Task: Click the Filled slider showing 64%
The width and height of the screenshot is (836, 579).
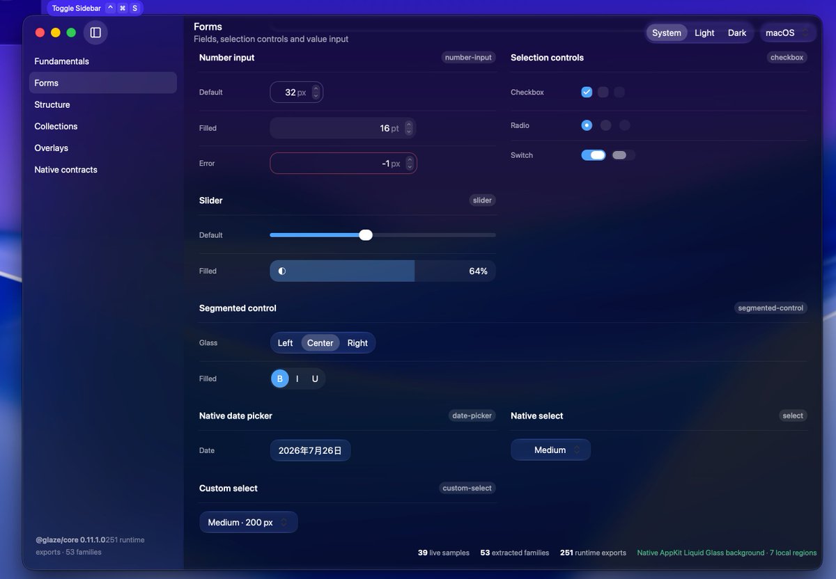Action: [382, 271]
